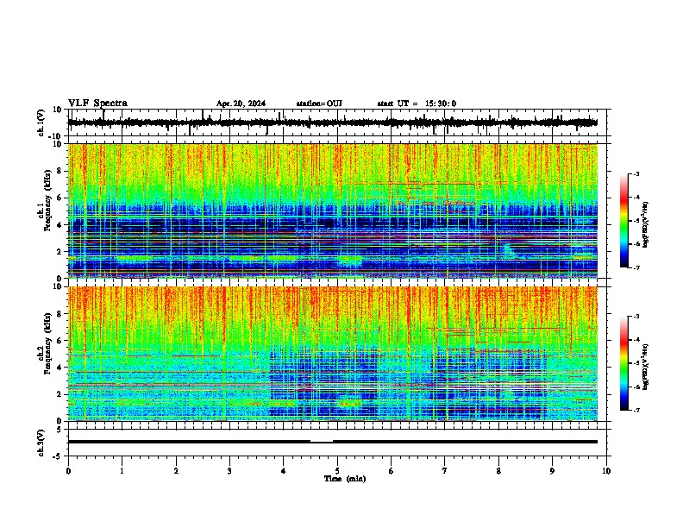Screen dimensions: 683x528
Task: Click the "-3" tick on ch.1 color bar
Action: tap(636, 174)
